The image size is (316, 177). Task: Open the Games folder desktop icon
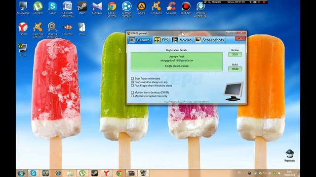coord(82,29)
